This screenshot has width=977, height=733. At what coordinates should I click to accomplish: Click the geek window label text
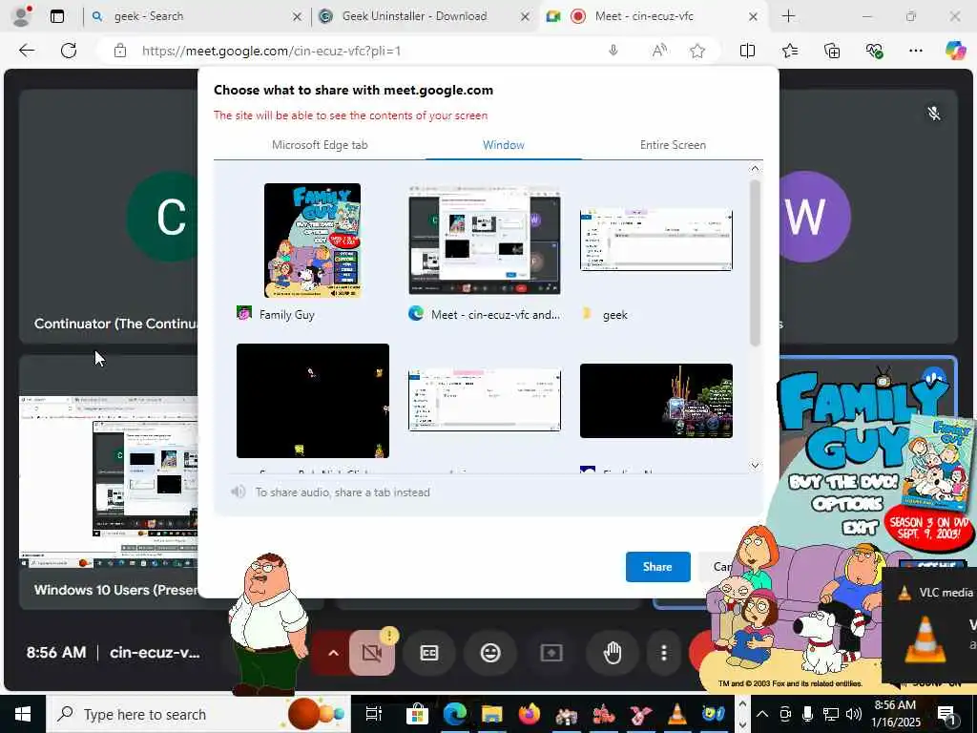tap(615, 315)
